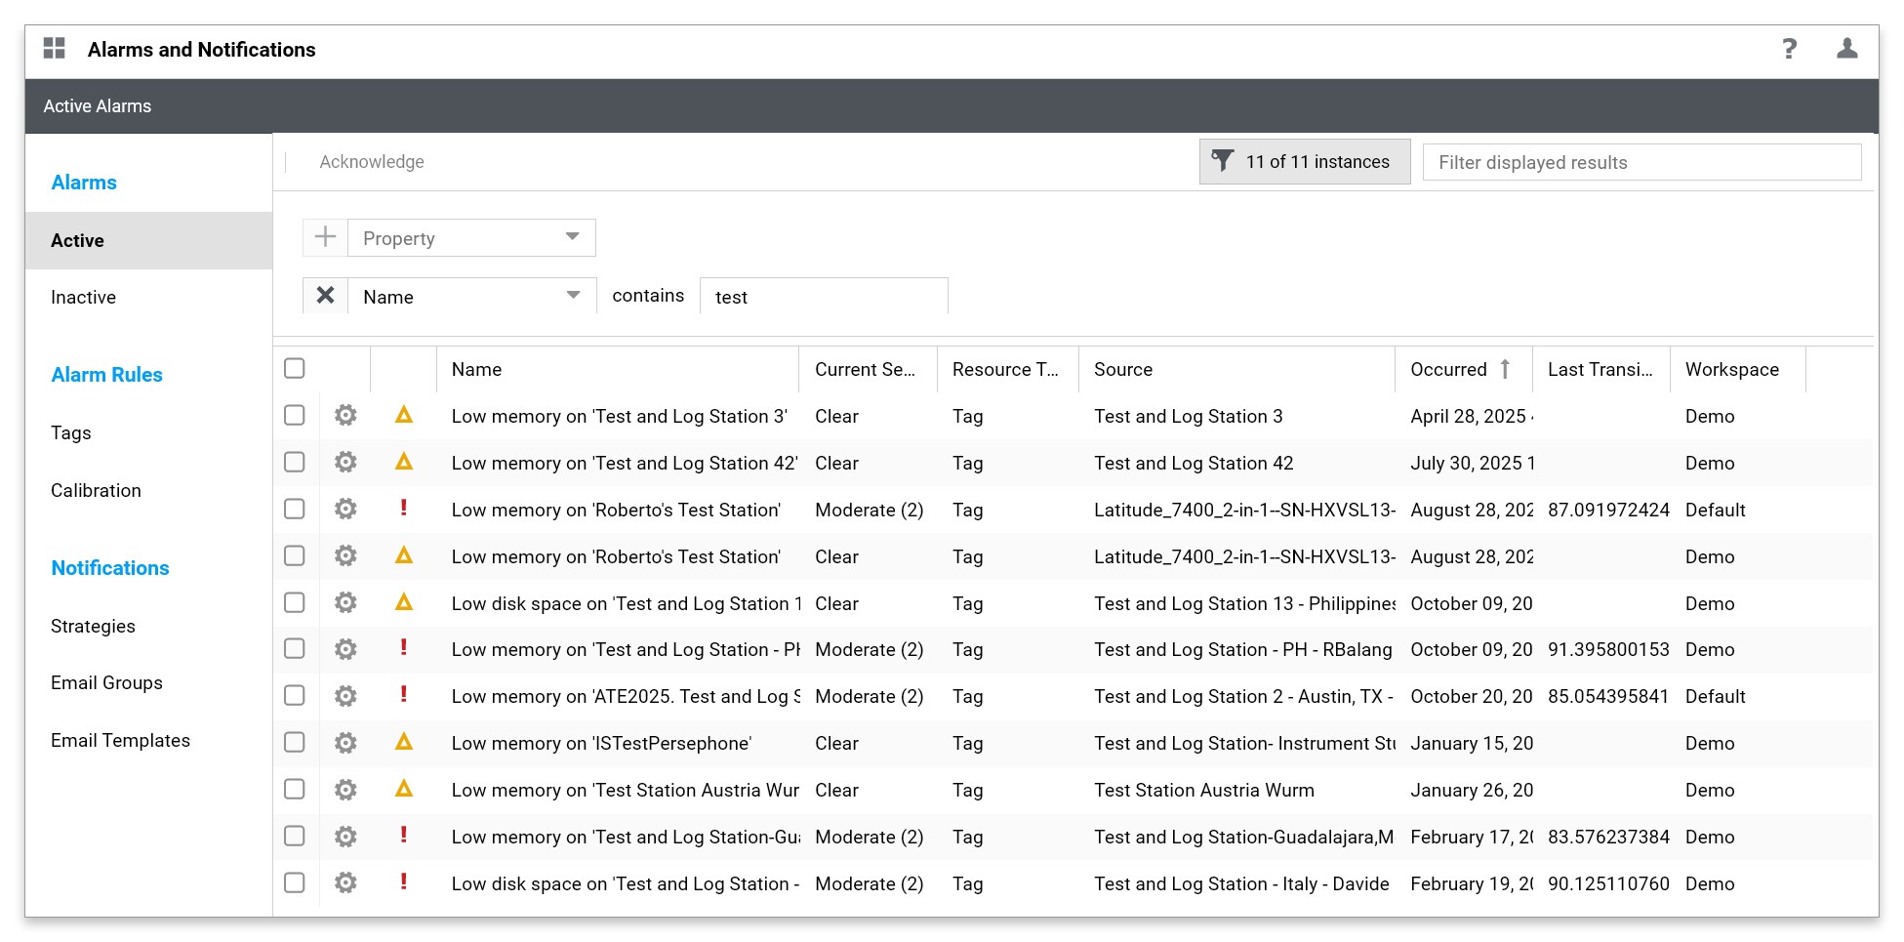The image size is (1904, 942).
Task: Click 'Low memory on 'ISTestPersephone'' name cell
Action: pyautogui.click(x=601, y=743)
